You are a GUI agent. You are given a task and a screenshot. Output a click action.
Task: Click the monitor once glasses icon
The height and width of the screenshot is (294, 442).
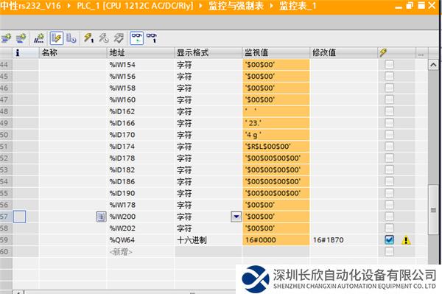(x=152, y=38)
